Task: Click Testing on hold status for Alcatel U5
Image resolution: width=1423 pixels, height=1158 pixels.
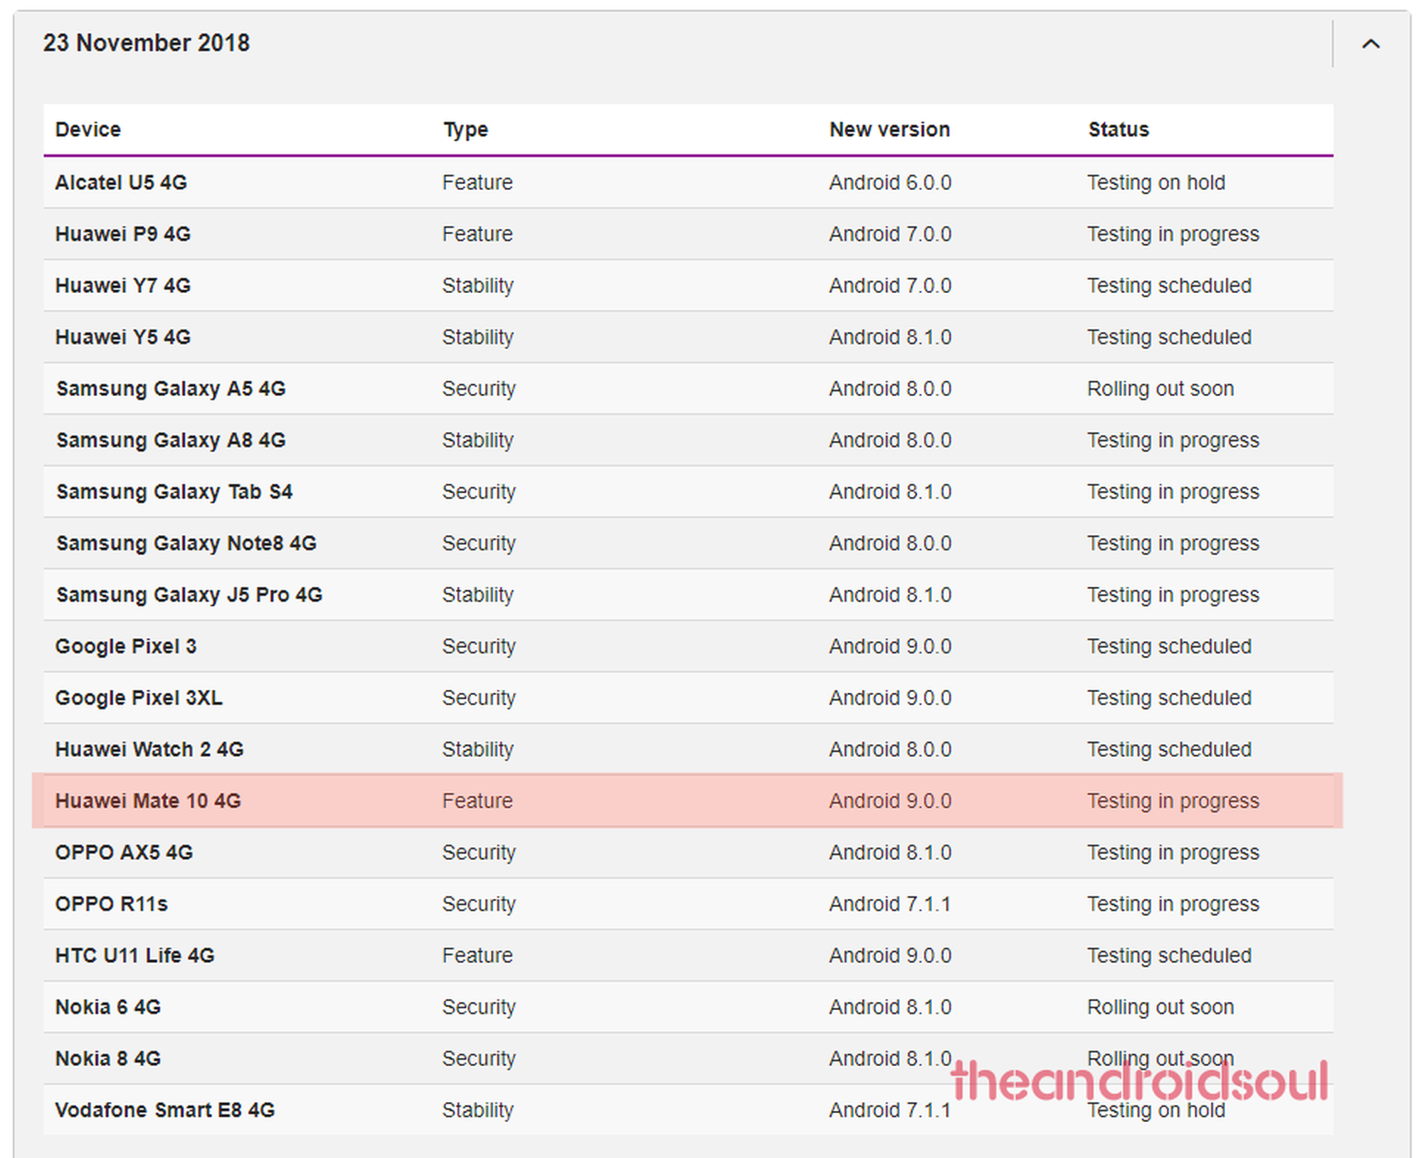Action: [x=1156, y=183]
